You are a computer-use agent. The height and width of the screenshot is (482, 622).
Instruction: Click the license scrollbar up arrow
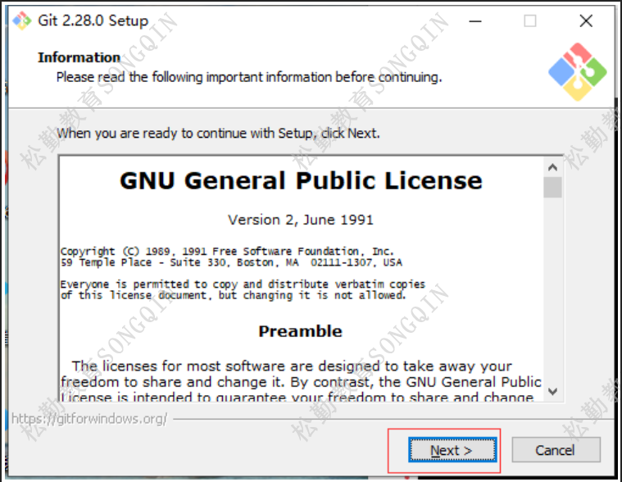552,167
